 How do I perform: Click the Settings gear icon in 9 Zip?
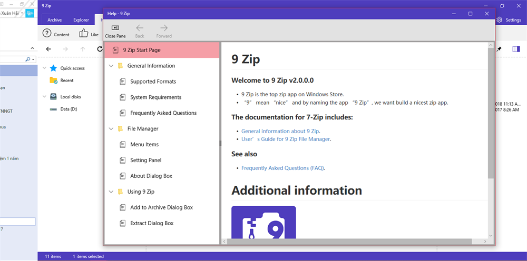[x=500, y=20]
